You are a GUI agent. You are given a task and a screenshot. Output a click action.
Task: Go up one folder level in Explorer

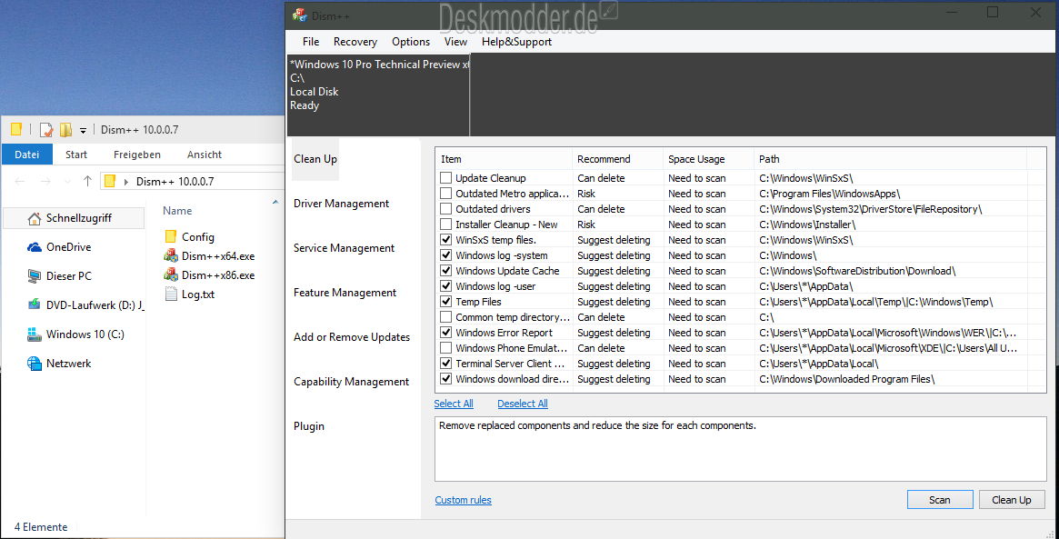(87, 181)
